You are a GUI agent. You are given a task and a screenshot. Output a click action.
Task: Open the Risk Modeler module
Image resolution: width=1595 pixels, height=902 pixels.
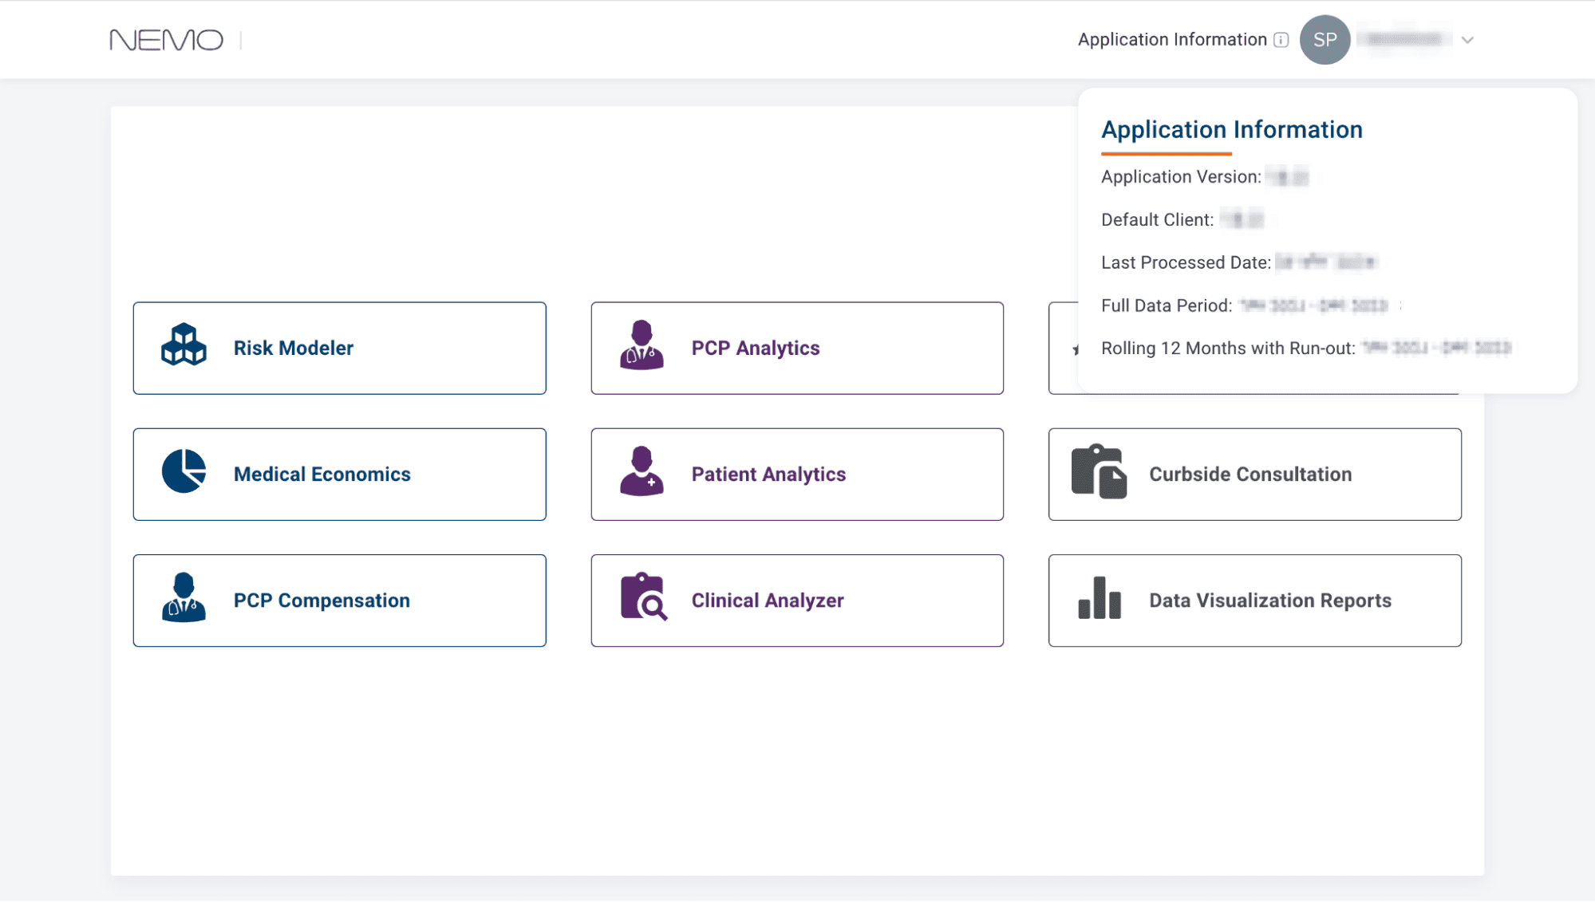(293, 348)
